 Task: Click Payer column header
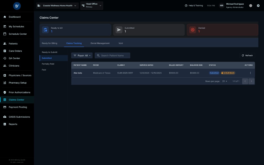96,65
